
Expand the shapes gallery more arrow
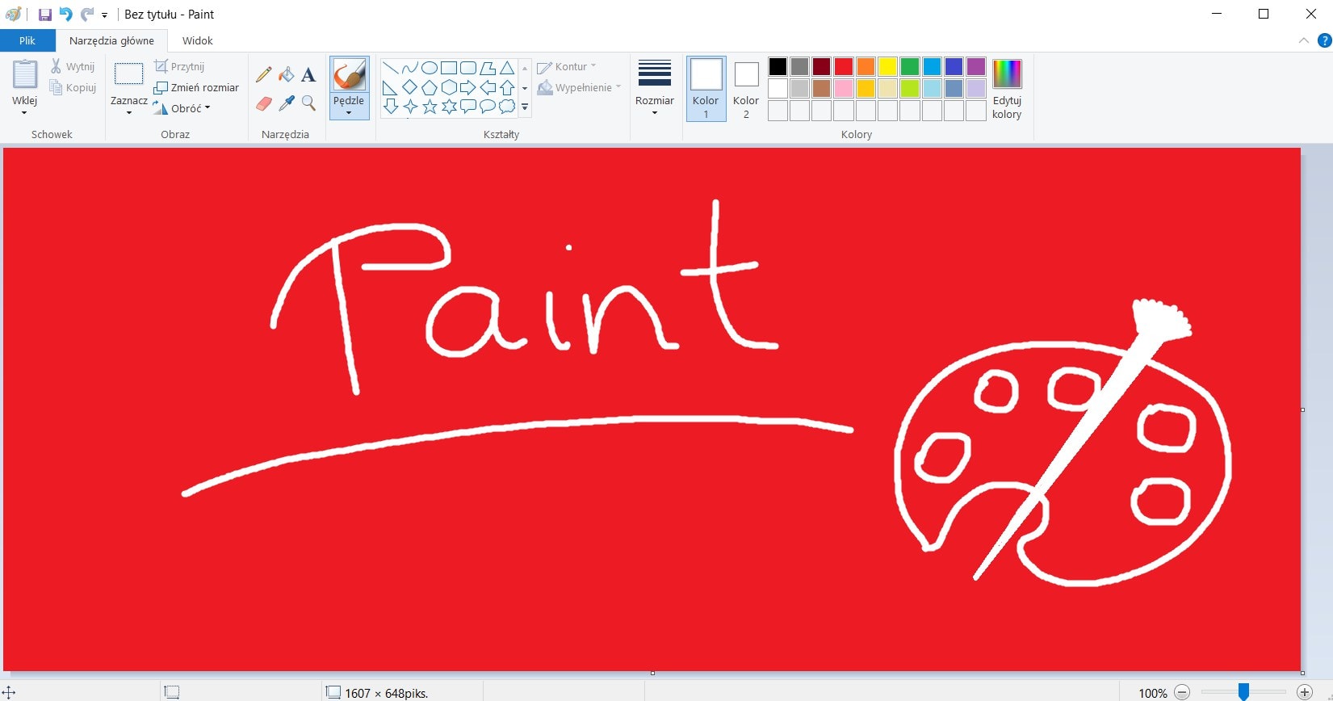(525, 107)
